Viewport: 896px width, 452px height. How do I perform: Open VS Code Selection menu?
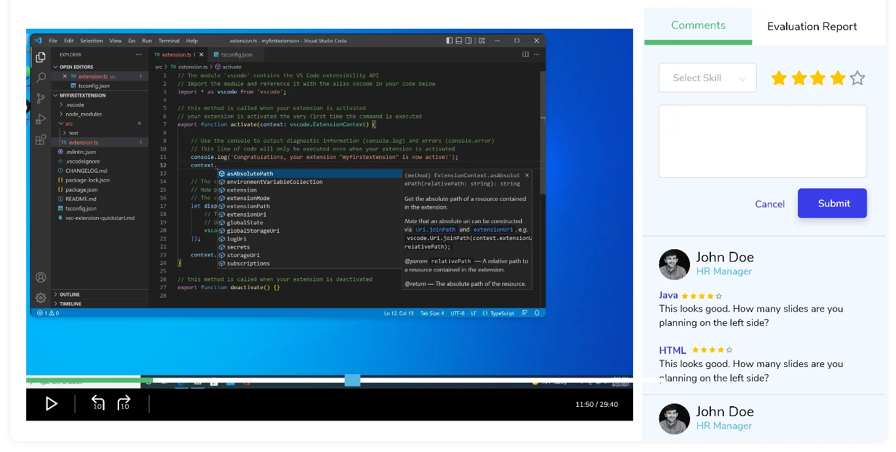pos(92,41)
